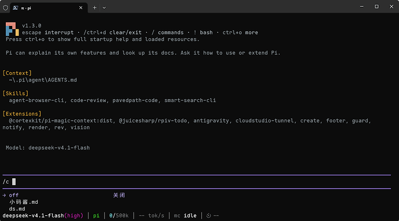Minimize the terminal window
This screenshot has height=221, width=399.
click(x=361, y=6)
